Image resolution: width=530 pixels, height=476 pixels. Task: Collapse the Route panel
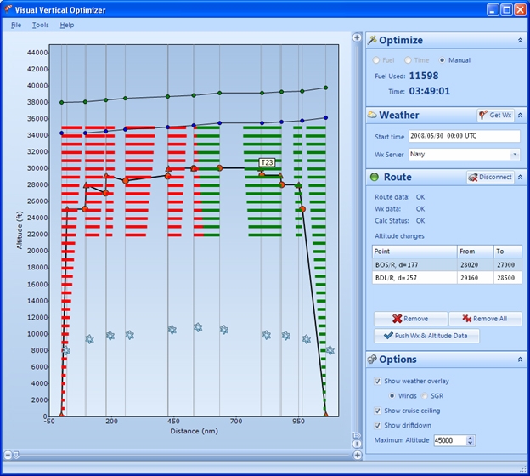click(x=520, y=178)
